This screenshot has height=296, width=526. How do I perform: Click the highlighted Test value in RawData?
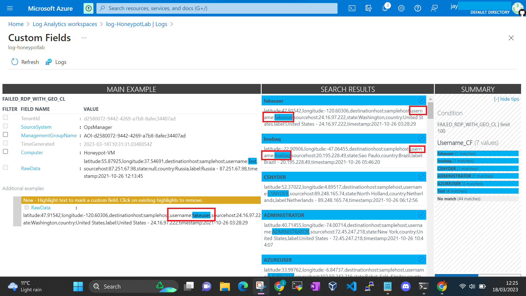tap(252, 161)
